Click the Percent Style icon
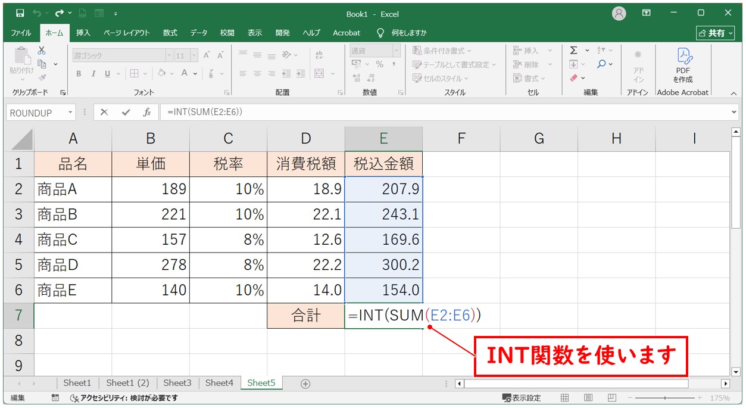The height and width of the screenshot is (408, 746). coord(379,64)
